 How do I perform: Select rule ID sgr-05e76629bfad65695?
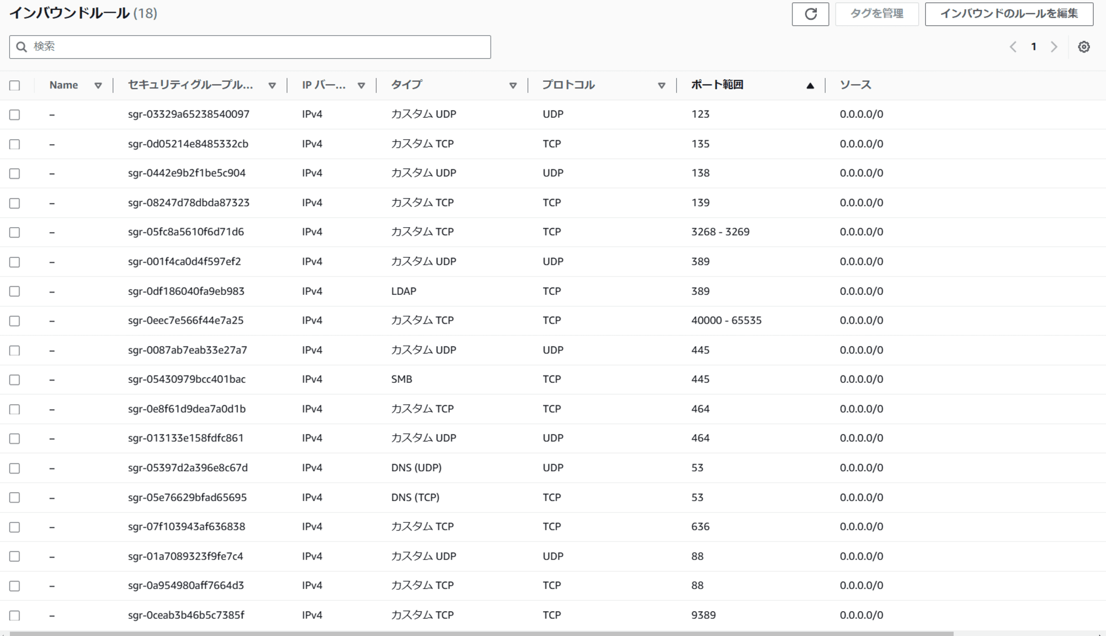pos(187,497)
